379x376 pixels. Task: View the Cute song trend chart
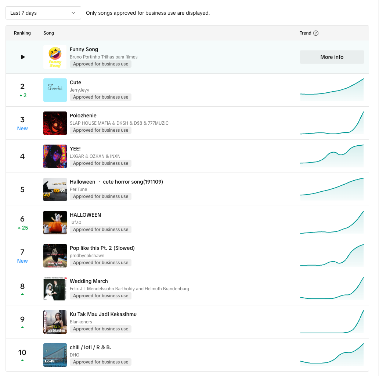332,90
